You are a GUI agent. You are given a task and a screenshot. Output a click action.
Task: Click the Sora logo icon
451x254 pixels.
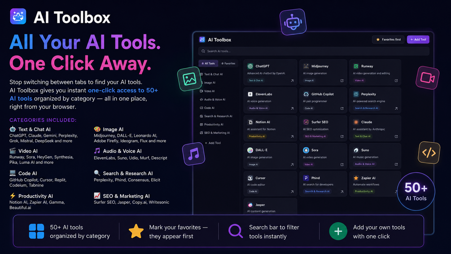coord(306,150)
